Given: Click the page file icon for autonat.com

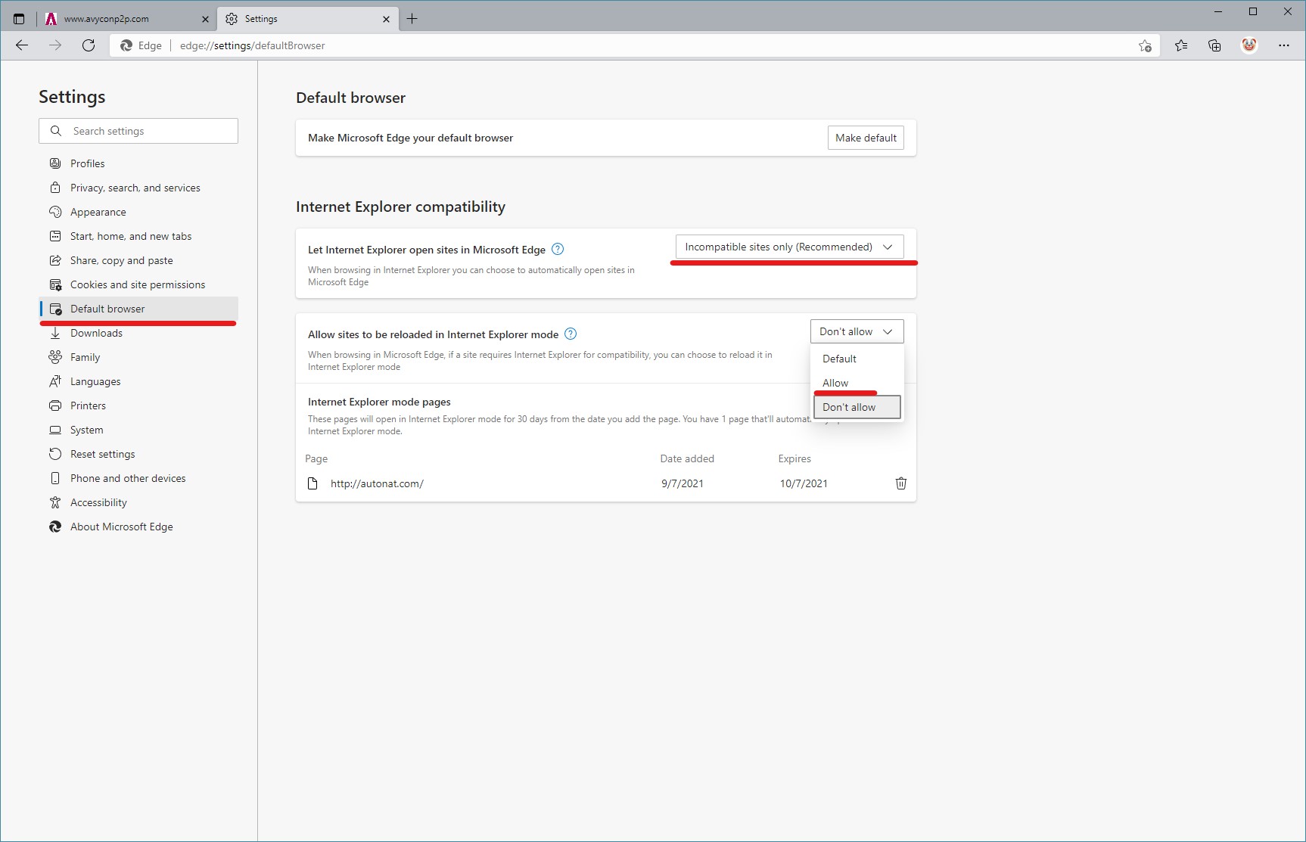Looking at the screenshot, I should coord(313,483).
